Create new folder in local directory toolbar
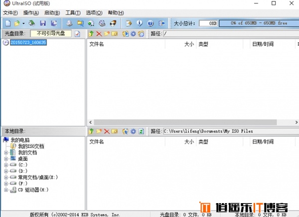Viewport: 299px width, 217px height. click(x=99, y=131)
